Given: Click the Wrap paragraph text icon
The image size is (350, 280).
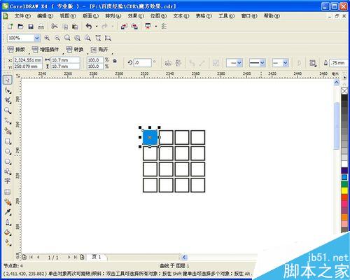Looking at the screenshot, I should coord(313,63).
